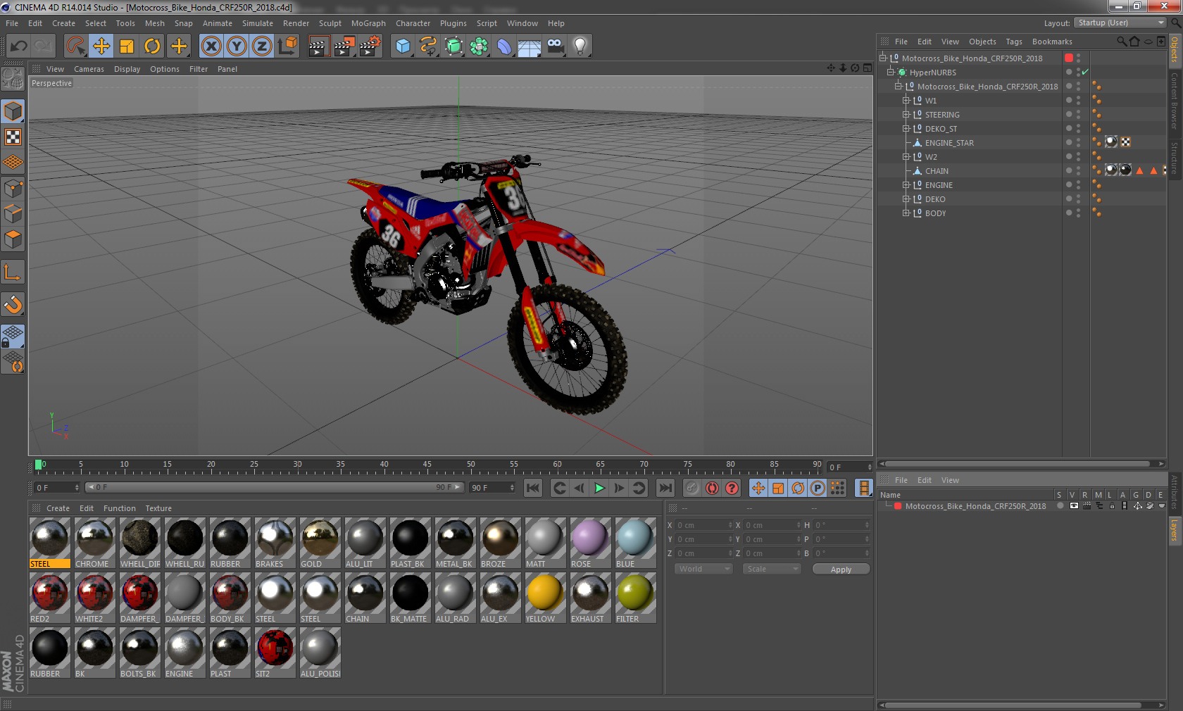The width and height of the screenshot is (1183, 711).
Task: Go to start of animation
Action: [x=533, y=488]
